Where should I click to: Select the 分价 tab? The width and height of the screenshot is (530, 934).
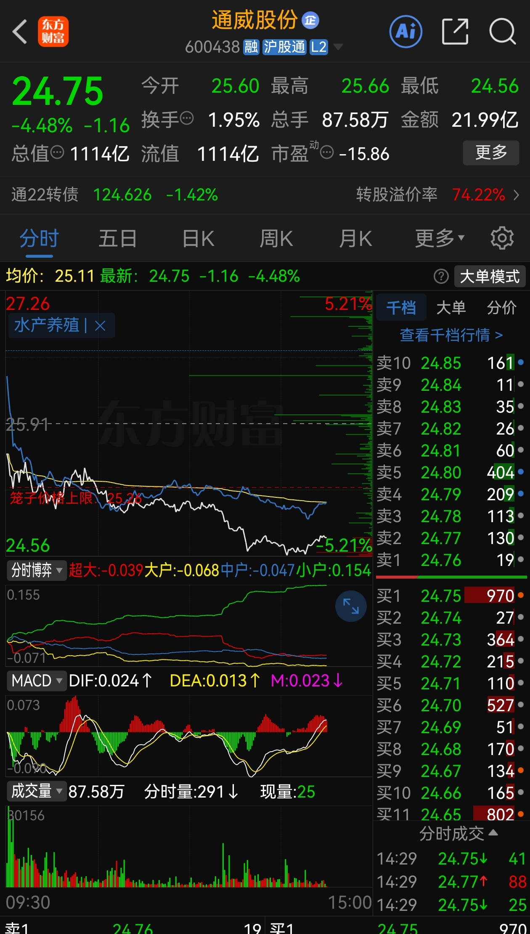tap(502, 308)
